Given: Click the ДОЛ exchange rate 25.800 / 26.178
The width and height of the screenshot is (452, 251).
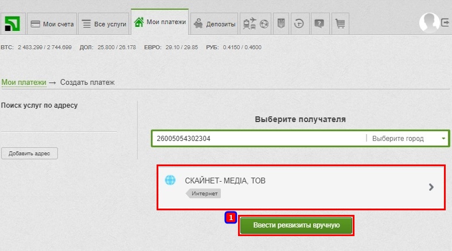Looking at the screenshot, I should tap(108, 47).
